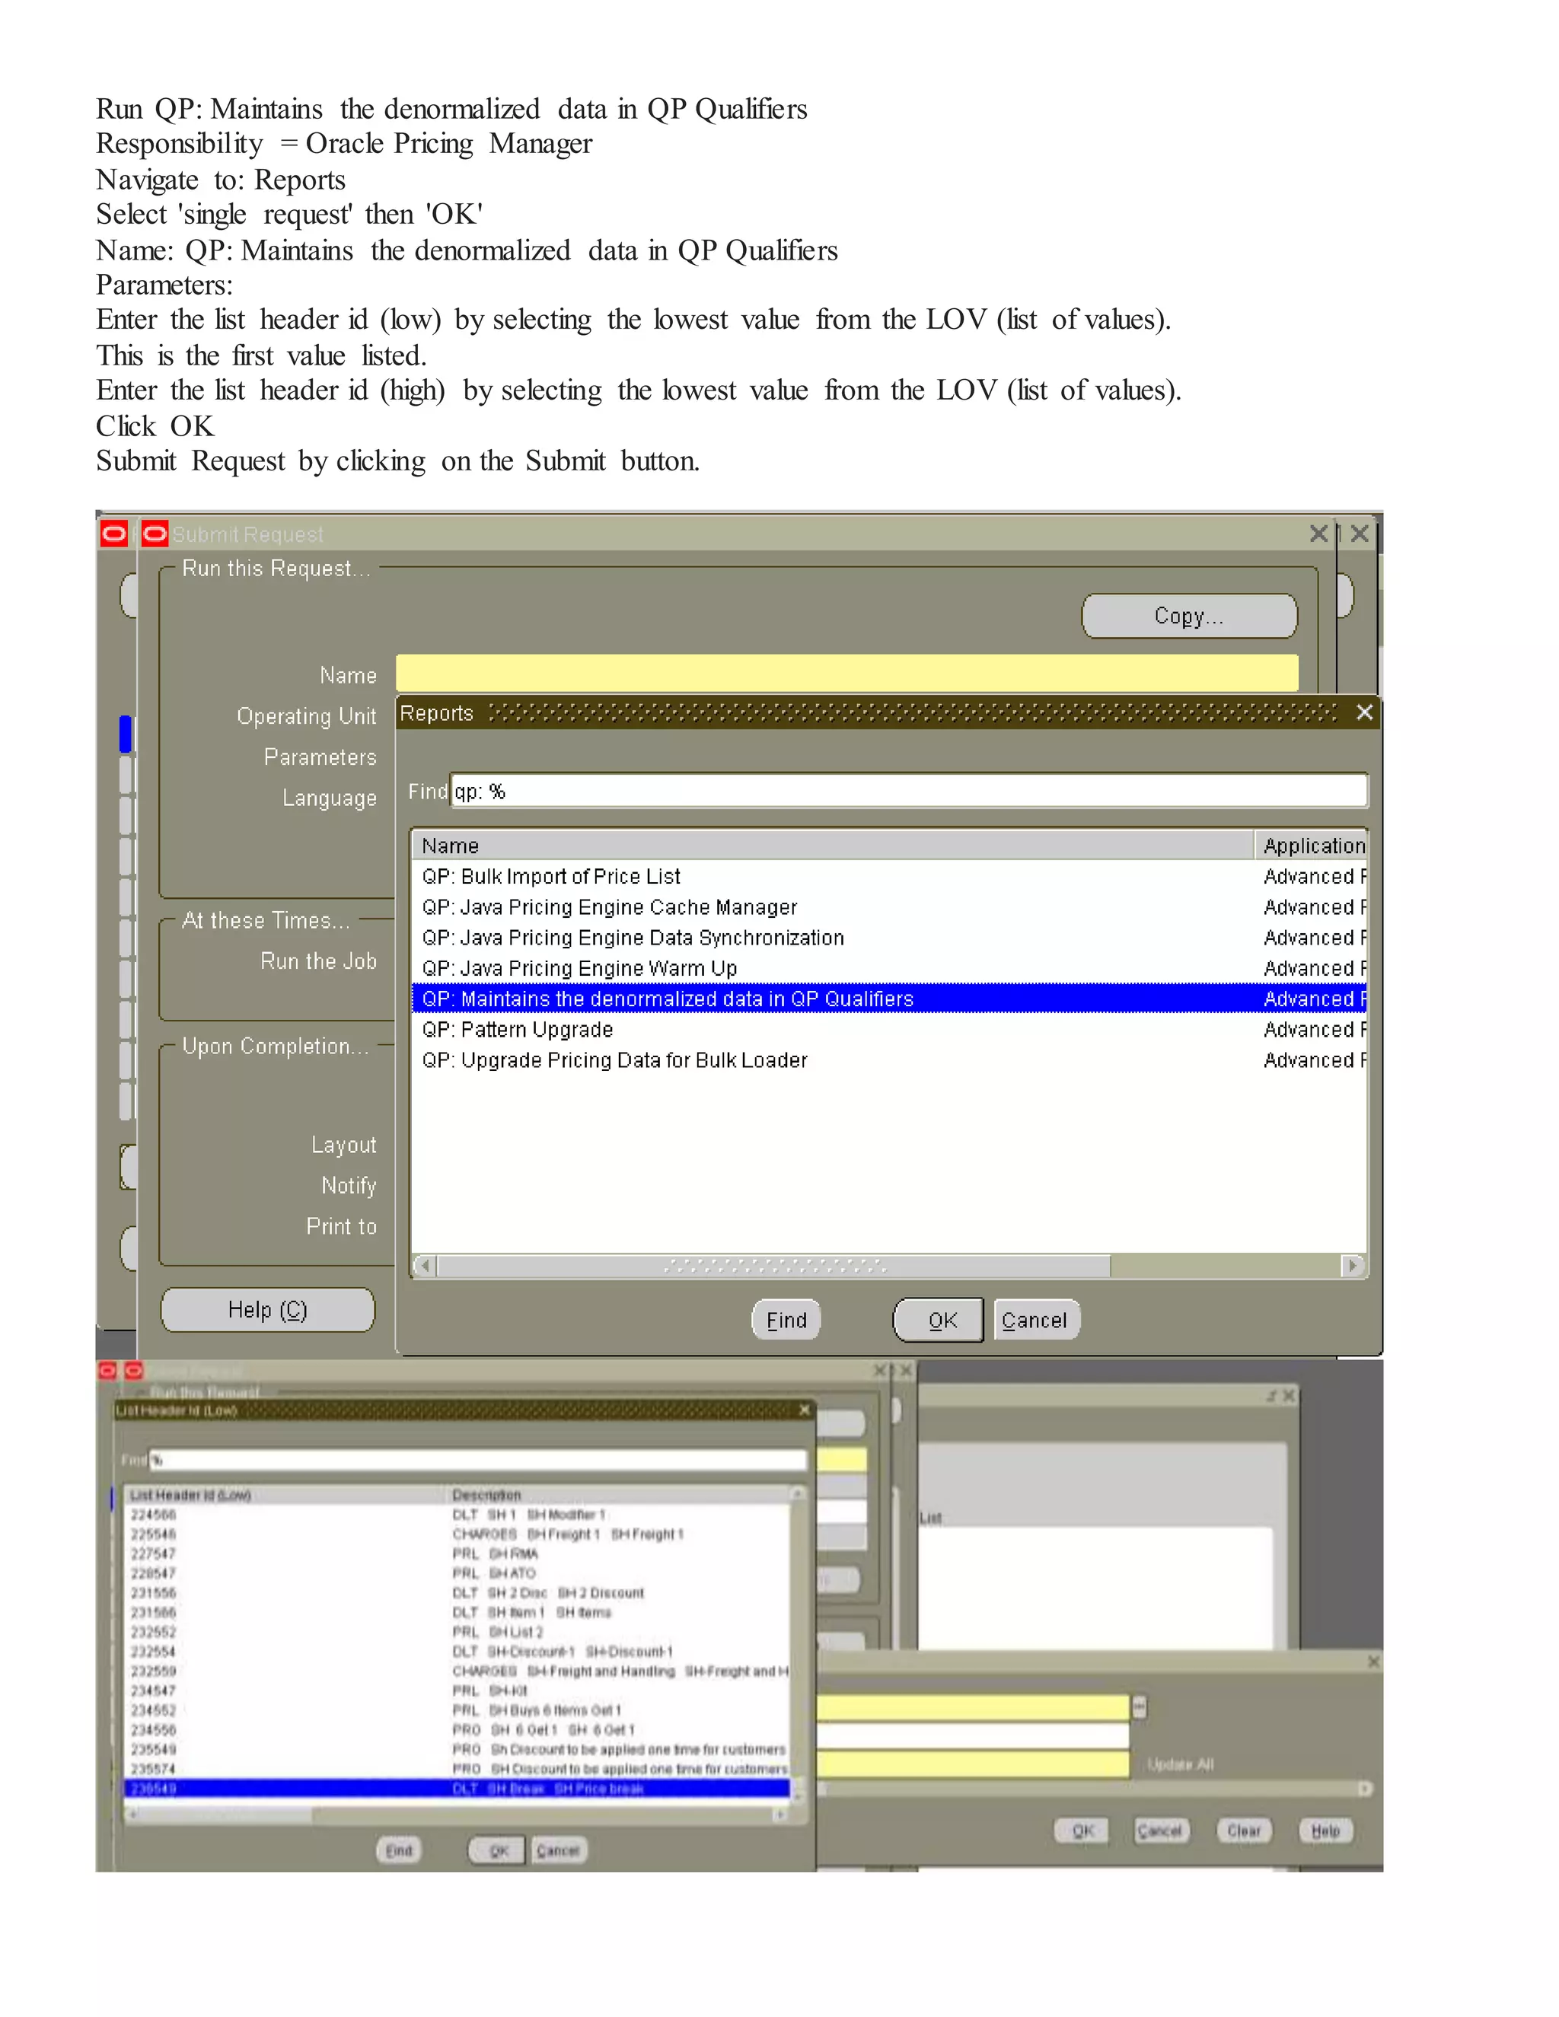
Task: Click the Oracle logo beside Submit Request title
Action: (x=155, y=534)
